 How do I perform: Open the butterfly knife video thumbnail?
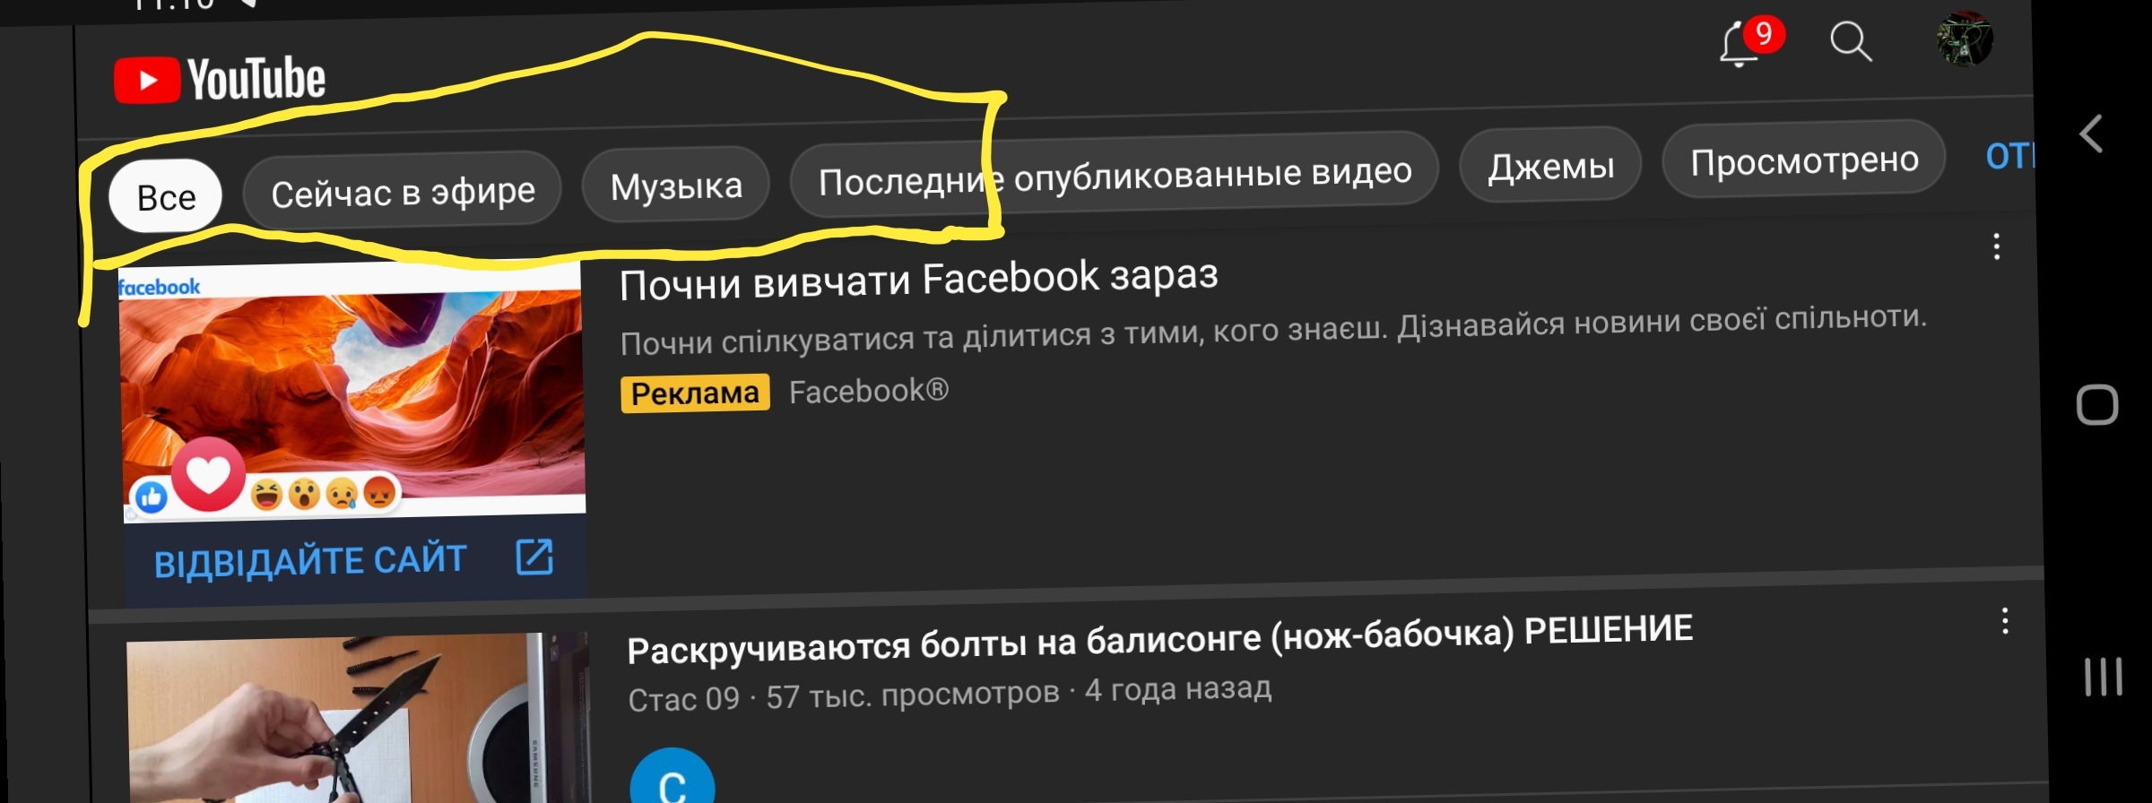pyautogui.click(x=359, y=719)
